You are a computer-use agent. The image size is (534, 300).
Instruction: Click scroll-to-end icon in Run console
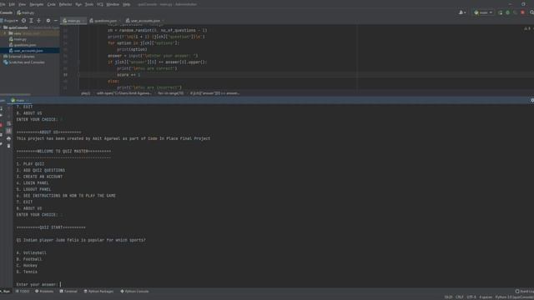[8, 131]
